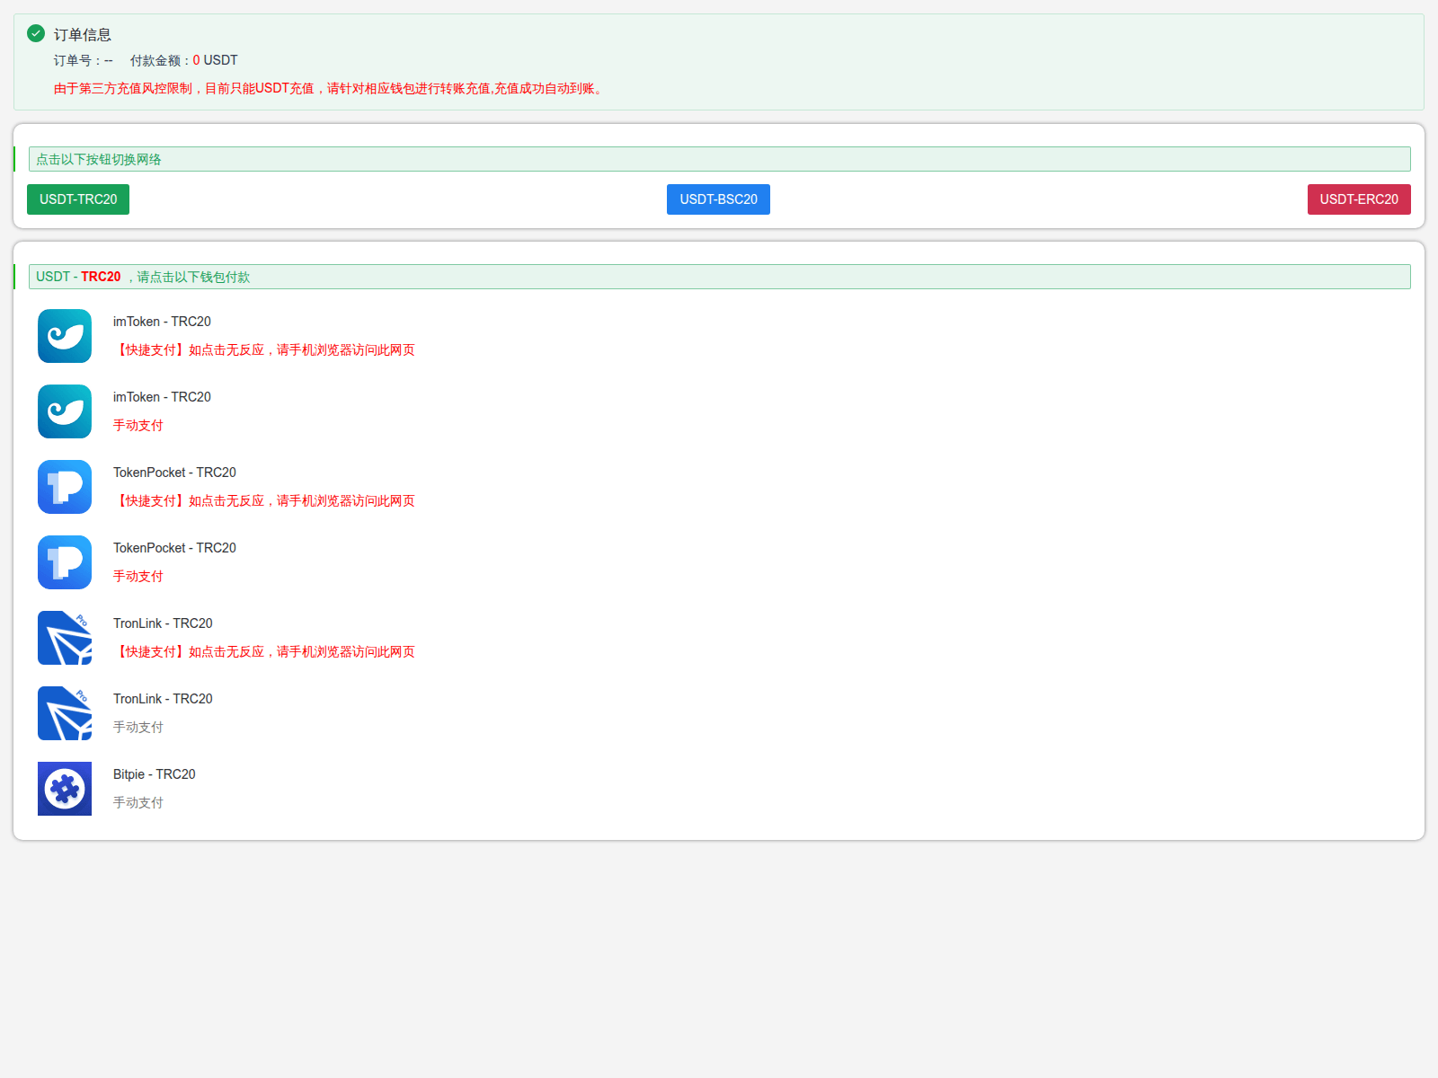
Task: Click the 点击以下按钮切换网络 header bar
Action: tap(720, 159)
